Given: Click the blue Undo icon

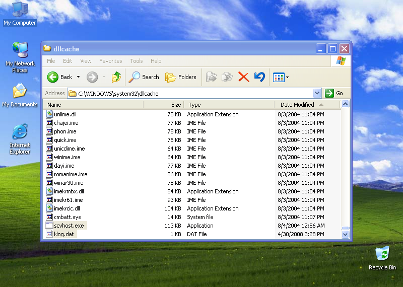Looking at the screenshot, I should (259, 77).
